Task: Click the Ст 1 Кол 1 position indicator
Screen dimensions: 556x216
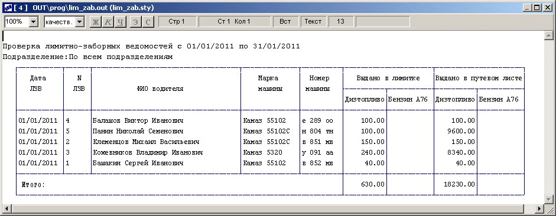Action: [234, 22]
